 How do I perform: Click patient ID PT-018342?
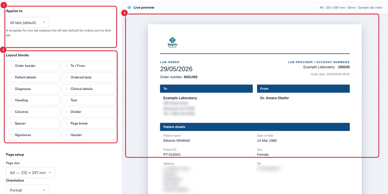coord(172,155)
